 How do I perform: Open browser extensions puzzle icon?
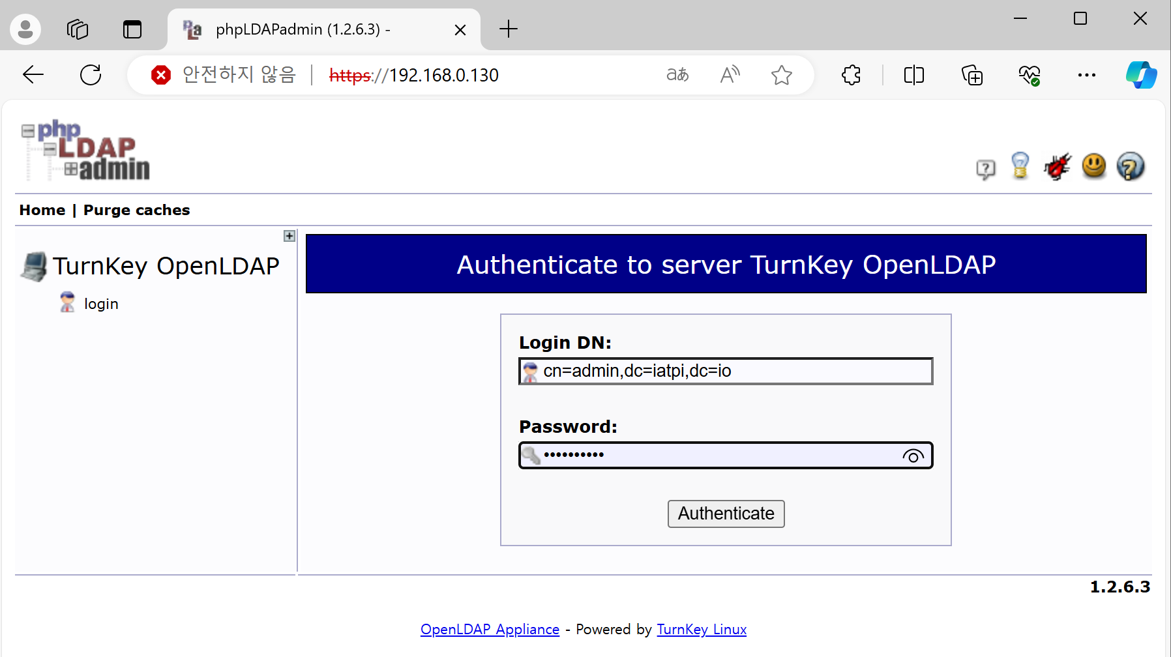click(x=852, y=75)
